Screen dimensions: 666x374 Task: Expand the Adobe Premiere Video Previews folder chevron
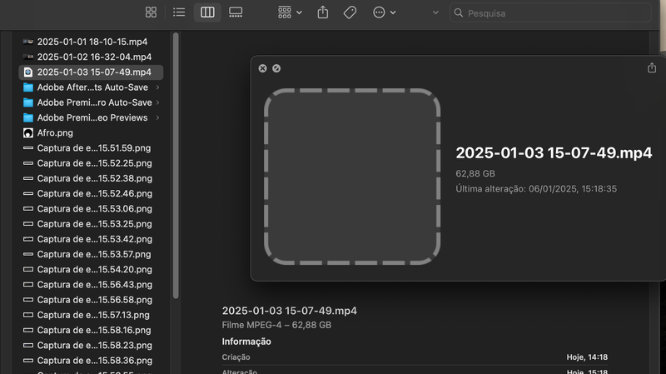click(x=158, y=117)
